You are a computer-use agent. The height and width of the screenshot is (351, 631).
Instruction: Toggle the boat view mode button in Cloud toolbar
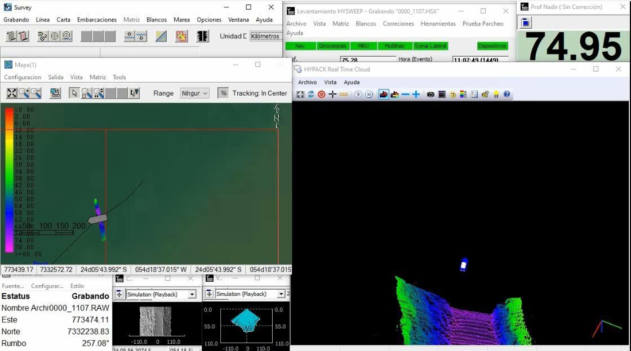[x=384, y=94]
